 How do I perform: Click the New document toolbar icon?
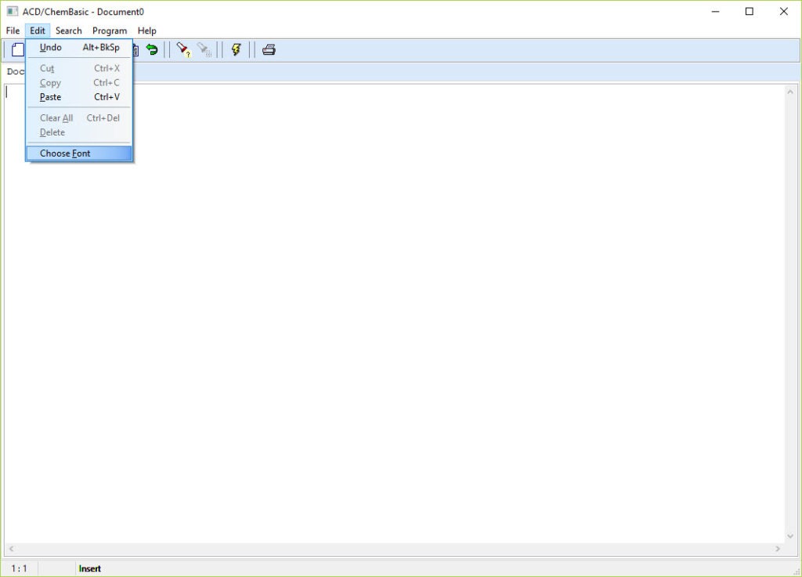(18, 49)
